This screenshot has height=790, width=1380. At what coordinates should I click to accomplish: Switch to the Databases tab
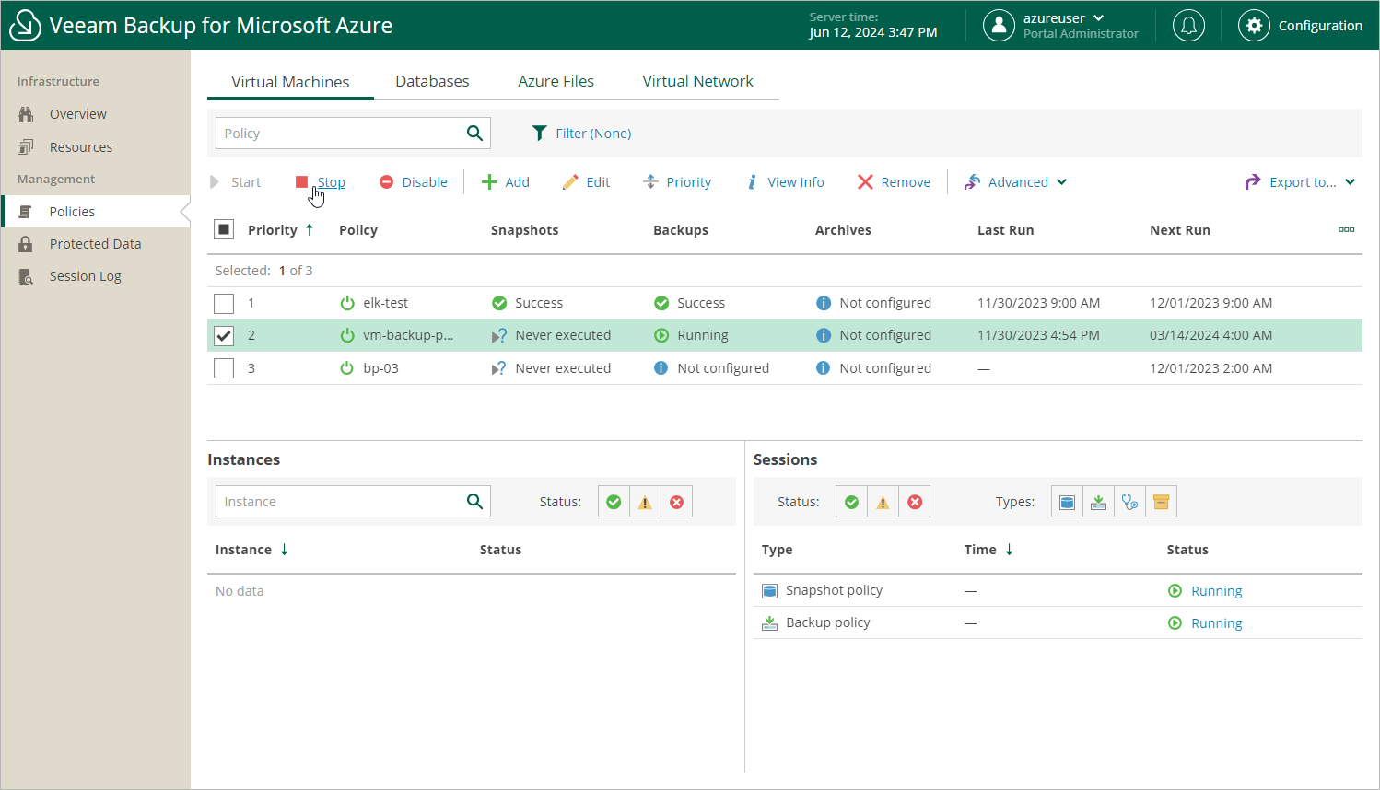[x=432, y=81]
